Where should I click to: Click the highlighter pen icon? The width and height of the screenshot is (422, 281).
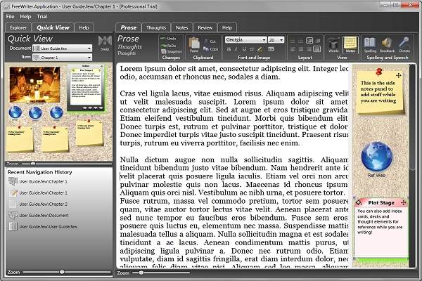(260, 49)
